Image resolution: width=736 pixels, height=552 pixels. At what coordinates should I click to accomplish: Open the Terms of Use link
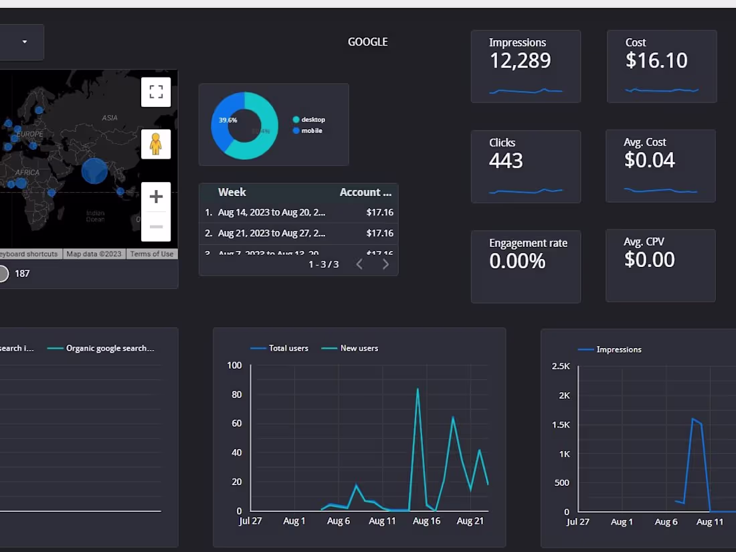point(152,254)
